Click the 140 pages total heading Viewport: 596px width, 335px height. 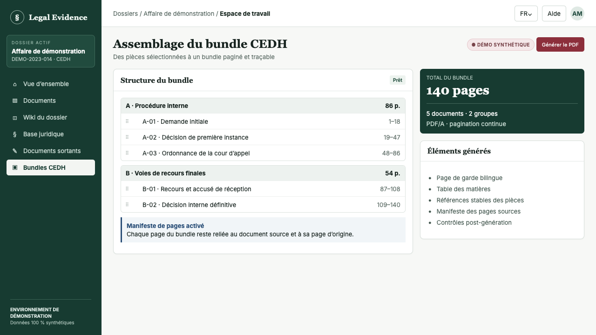[x=458, y=91]
